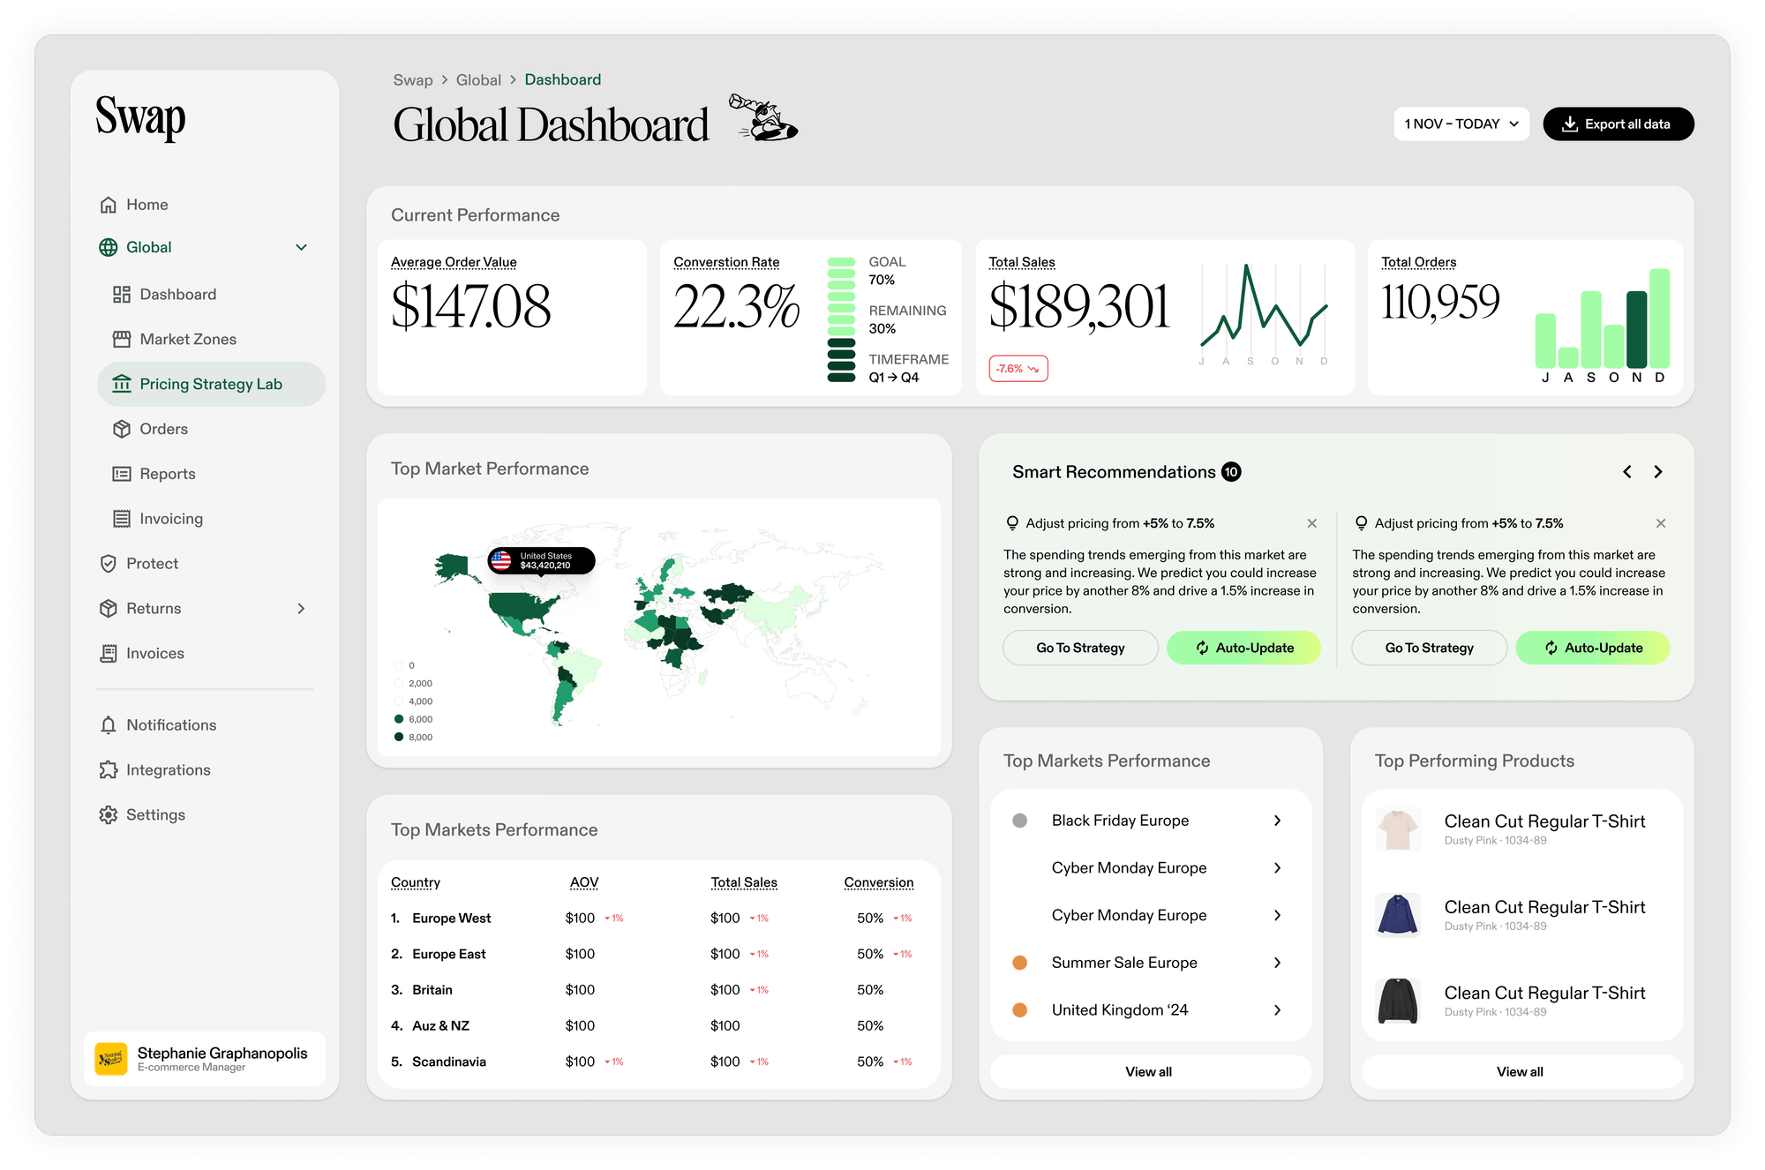Select the Invoicing sidebar icon
1765x1170 pixels.
tap(123, 518)
